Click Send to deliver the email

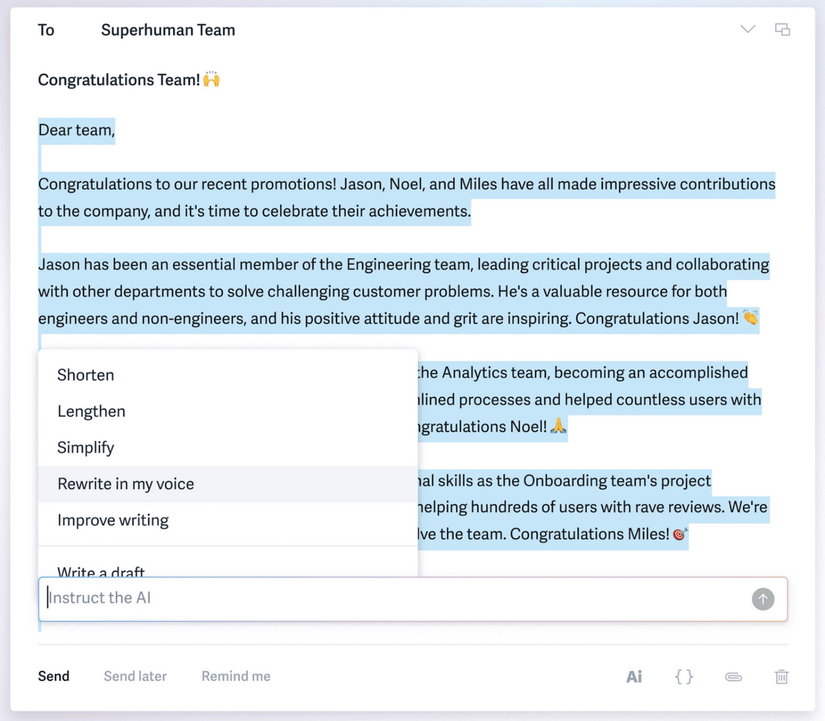[54, 676]
